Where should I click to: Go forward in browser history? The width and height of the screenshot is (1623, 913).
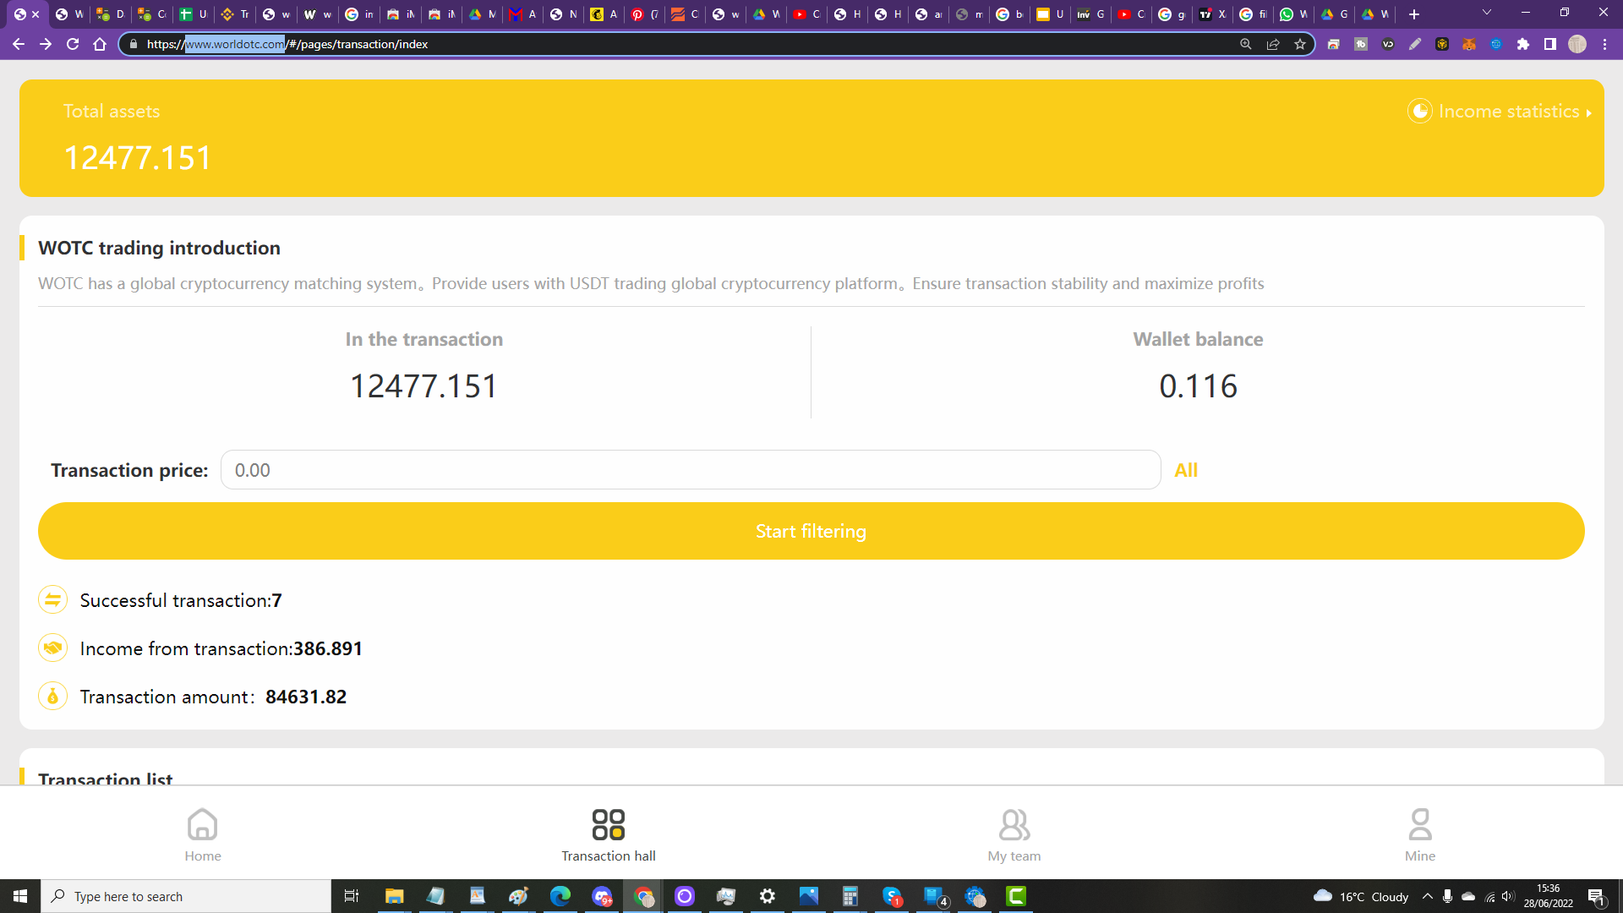coord(46,44)
